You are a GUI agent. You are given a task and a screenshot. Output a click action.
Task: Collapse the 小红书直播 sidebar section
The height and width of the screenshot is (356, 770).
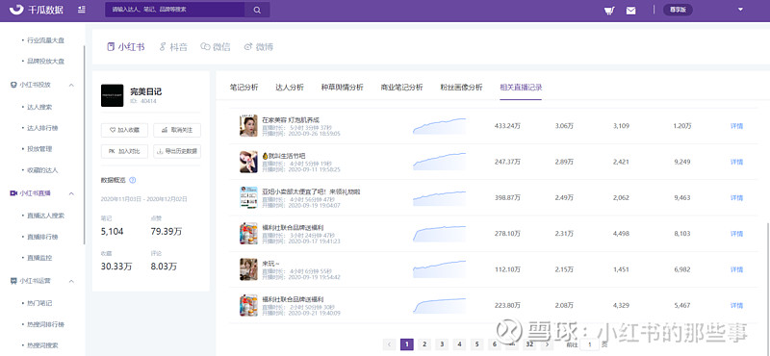coord(71,193)
